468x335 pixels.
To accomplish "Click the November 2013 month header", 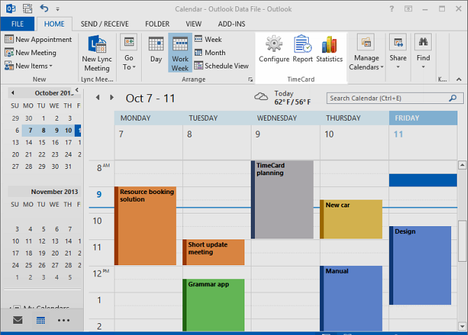I will [x=54, y=191].
